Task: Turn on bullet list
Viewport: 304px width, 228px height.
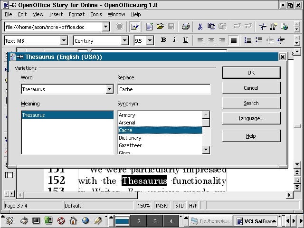Action: [x=259, y=40]
